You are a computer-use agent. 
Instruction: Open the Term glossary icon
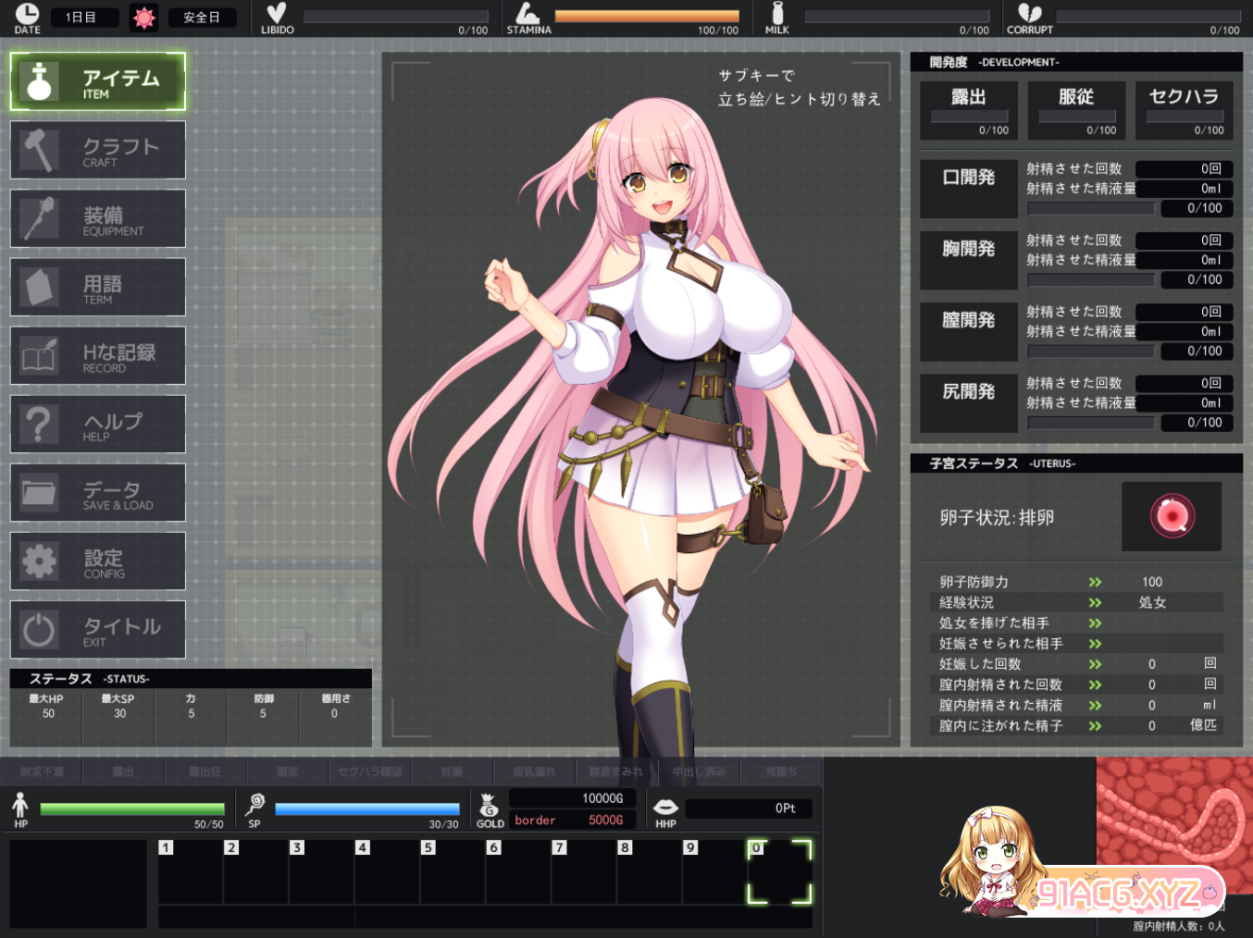click(x=39, y=287)
